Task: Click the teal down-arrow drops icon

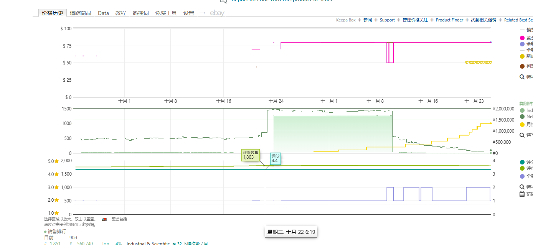Action: click(x=174, y=243)
